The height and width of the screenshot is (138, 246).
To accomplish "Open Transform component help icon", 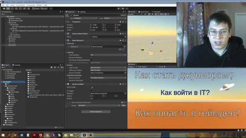I will click(120, 22).
